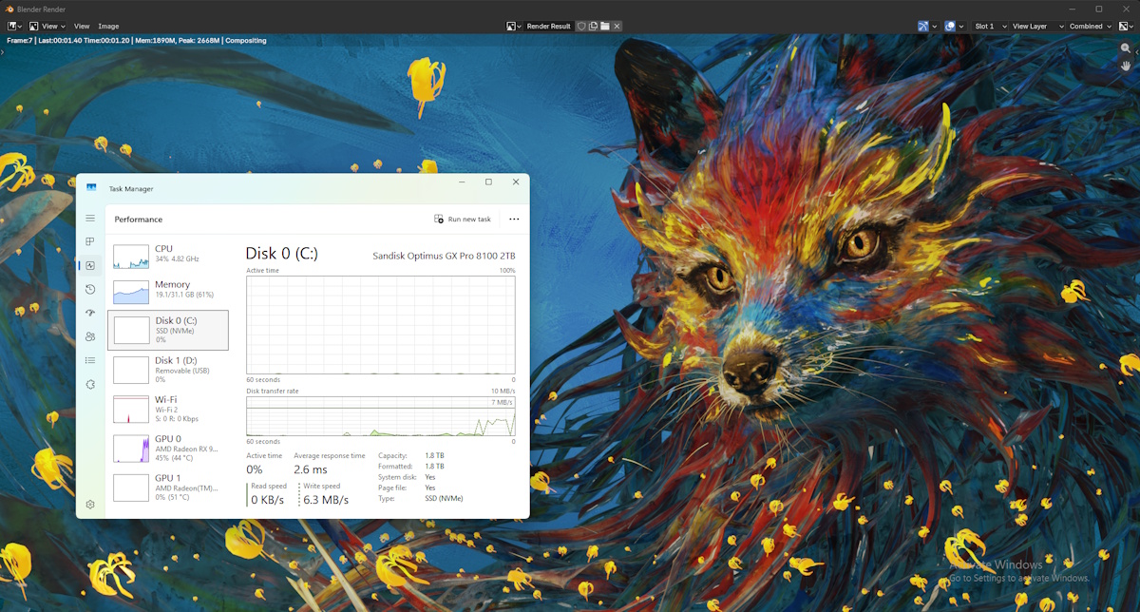Switch to Processes page in Task Manager

[x=90, y=241]
